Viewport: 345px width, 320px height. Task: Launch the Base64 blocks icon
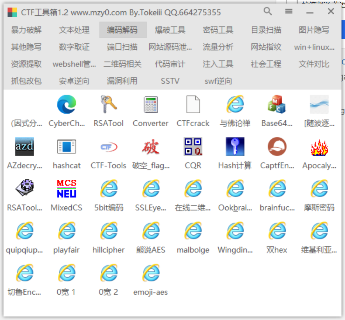coord(277,105)
